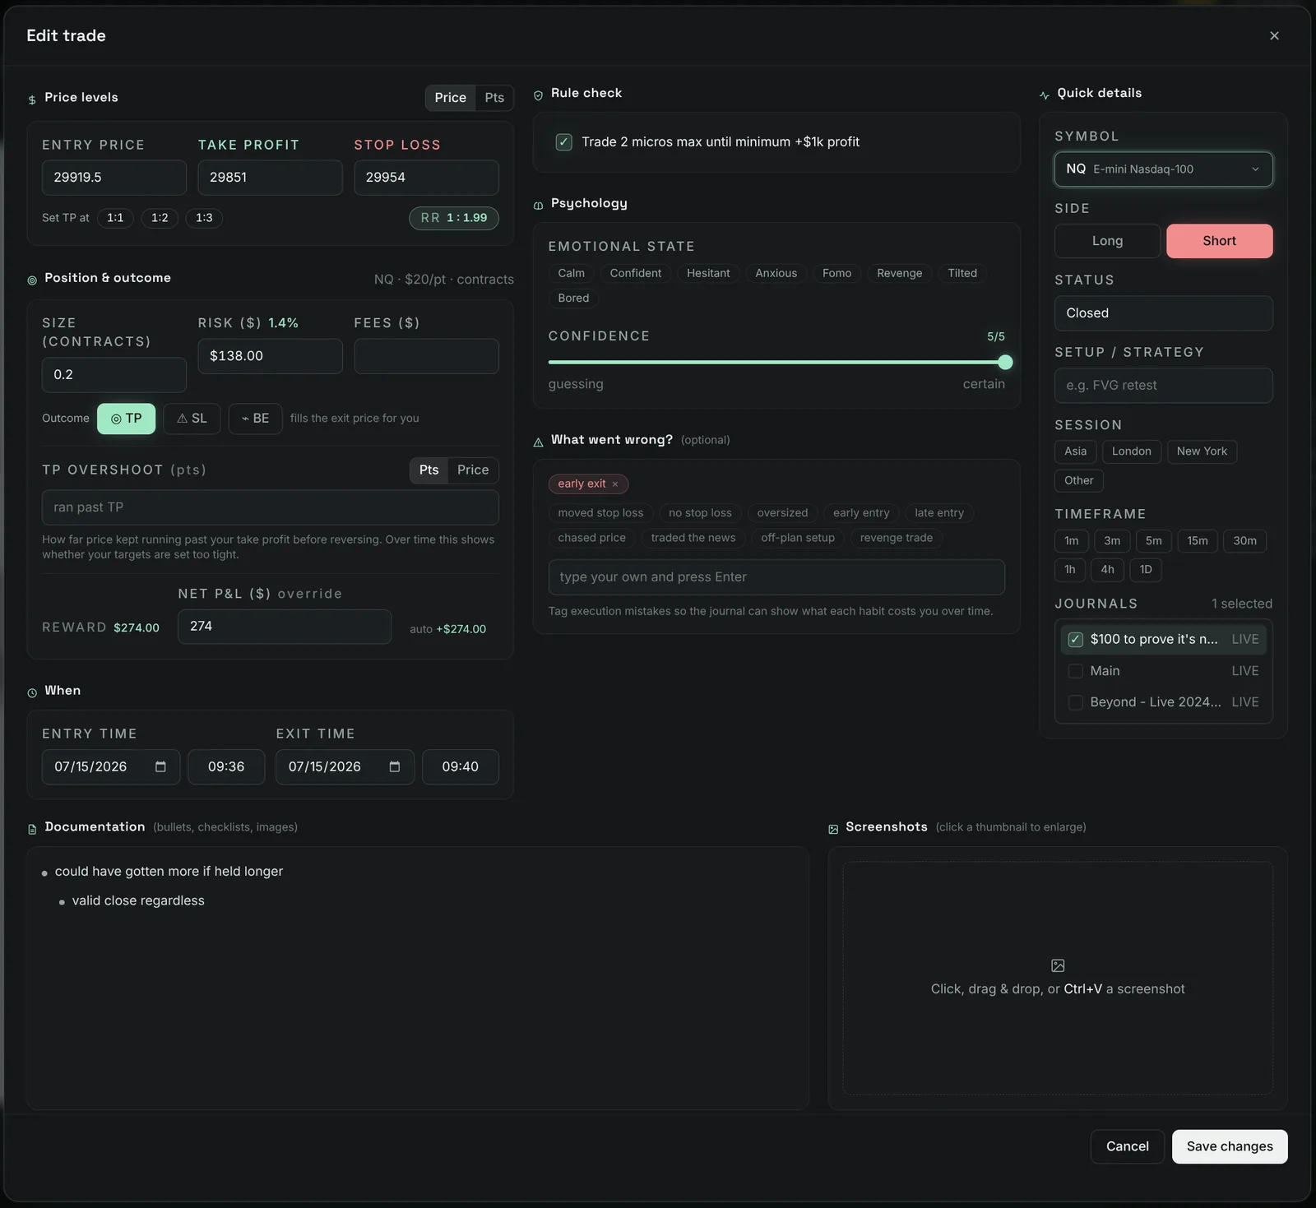Image resolution: width=1316 pixels, height=1208 pixels.
Task: Open the exit date calendar picker
Action: pyautogui.click(x=395, y=766)
